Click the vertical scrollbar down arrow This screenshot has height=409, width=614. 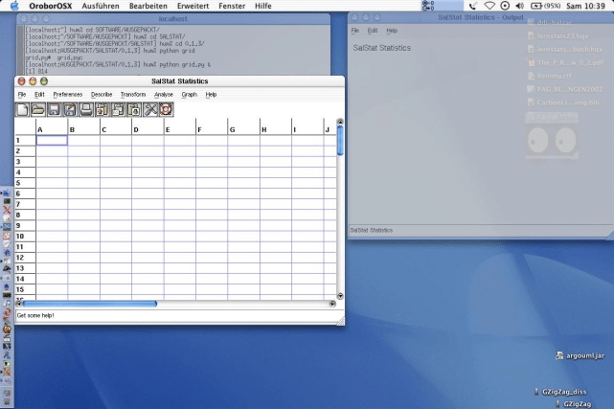340,296
